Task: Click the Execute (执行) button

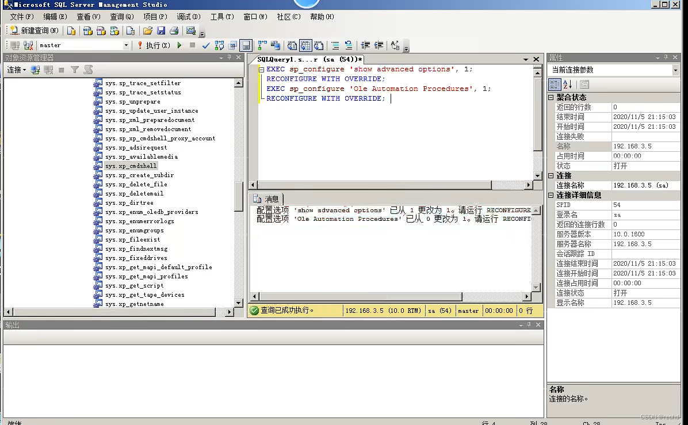Action: (154, 45)
